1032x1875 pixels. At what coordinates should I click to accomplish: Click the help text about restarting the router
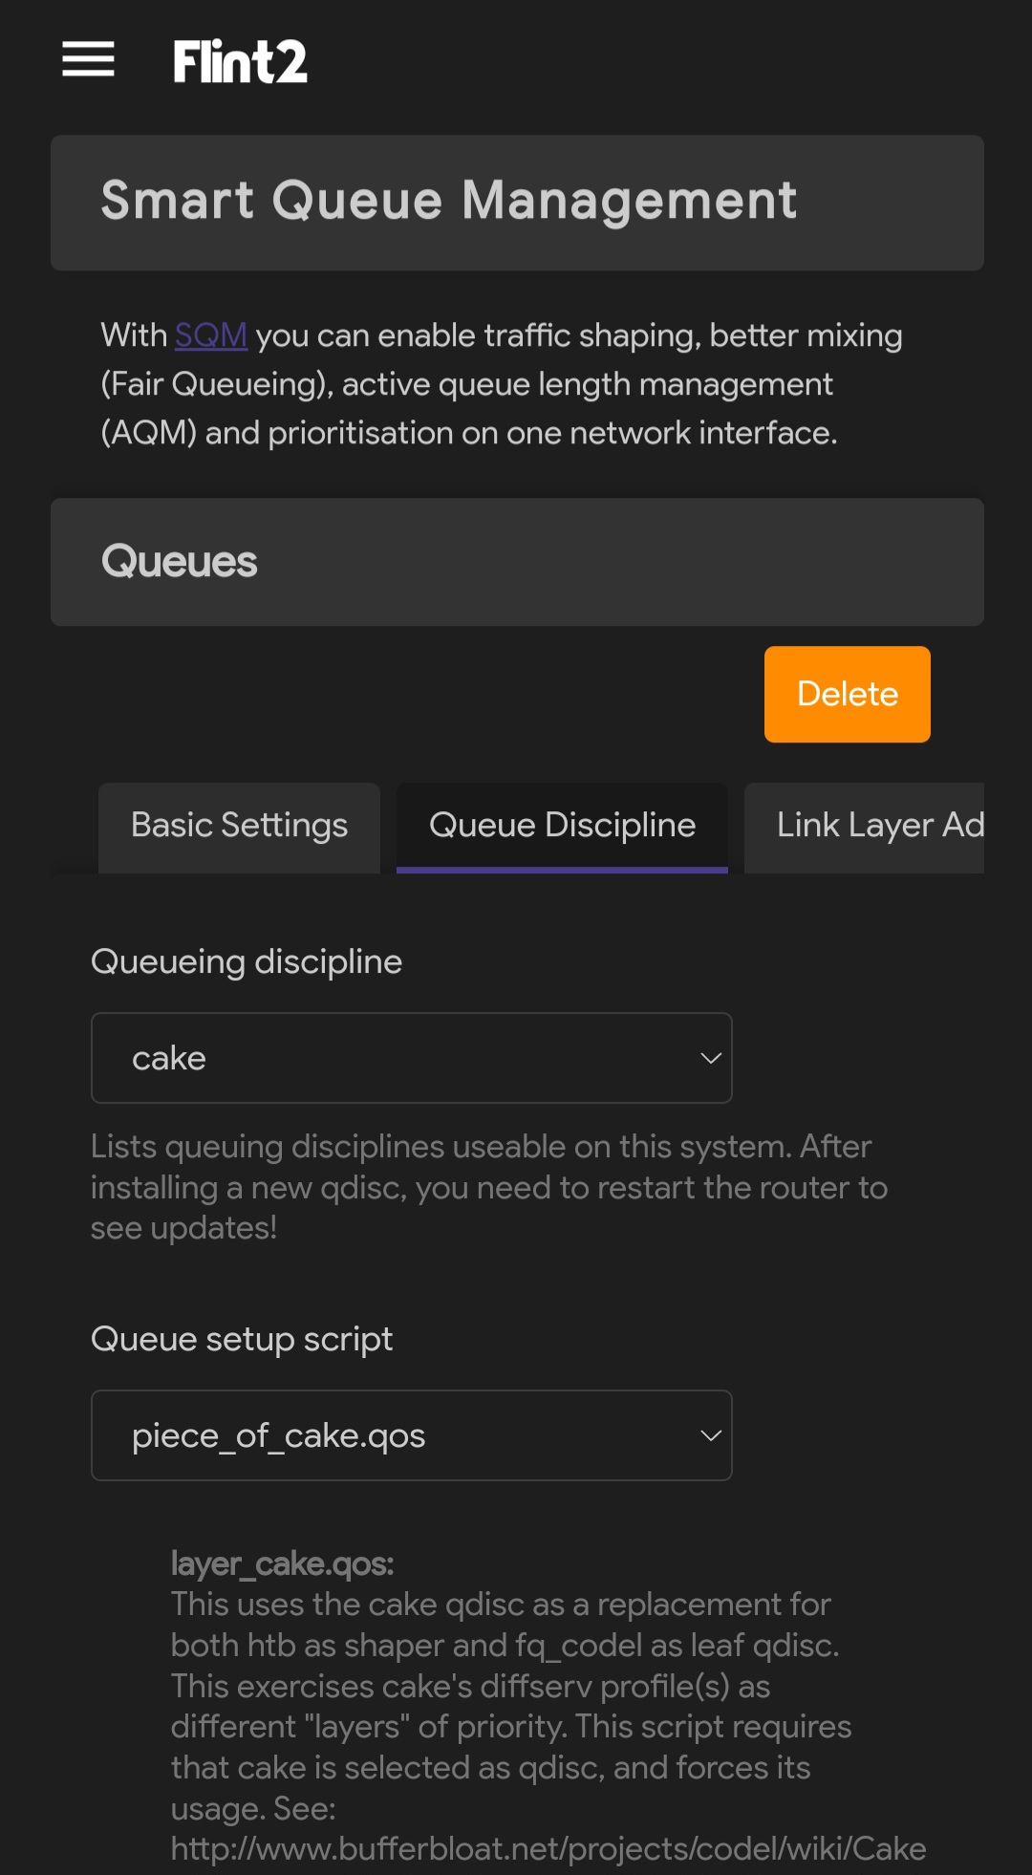click(x=488, y=1187)
